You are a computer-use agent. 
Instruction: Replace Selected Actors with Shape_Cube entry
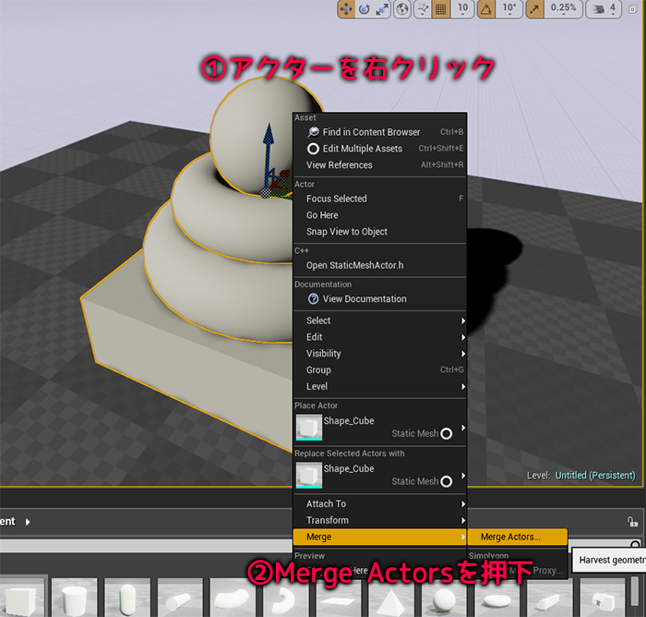point(379,475)
